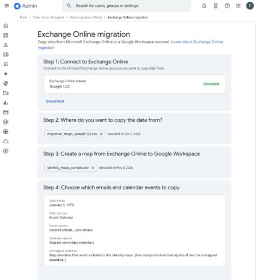Image resolution: width=256 pixels, height=280 pixels.
Task: Navigate to Data breadcrumb
Action: pyautogui.click(x=23, y=17)
